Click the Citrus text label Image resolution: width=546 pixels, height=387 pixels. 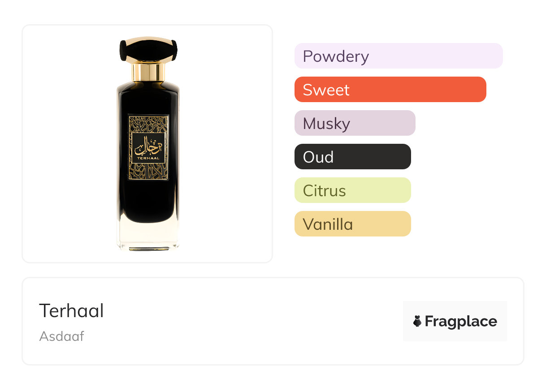coord(324,191)
